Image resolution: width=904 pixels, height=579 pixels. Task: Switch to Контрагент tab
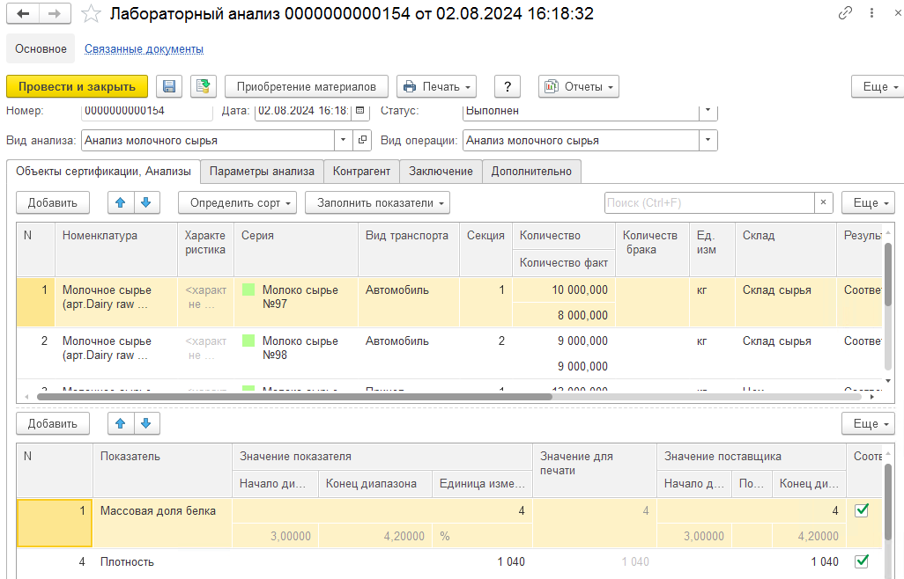(x=361, y=172)
